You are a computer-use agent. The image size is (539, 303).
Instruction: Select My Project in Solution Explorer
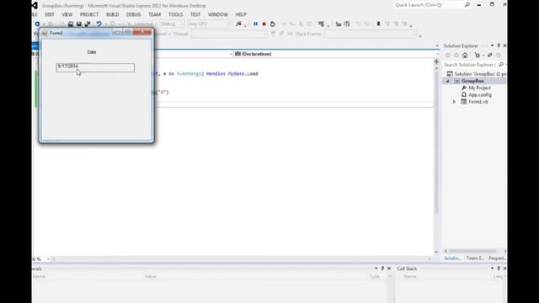pos(479,88)
